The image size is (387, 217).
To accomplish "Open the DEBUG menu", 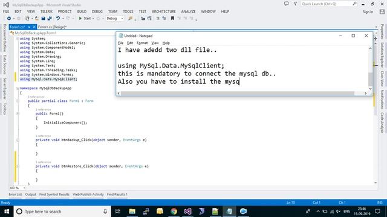I will tap(97, 11).
